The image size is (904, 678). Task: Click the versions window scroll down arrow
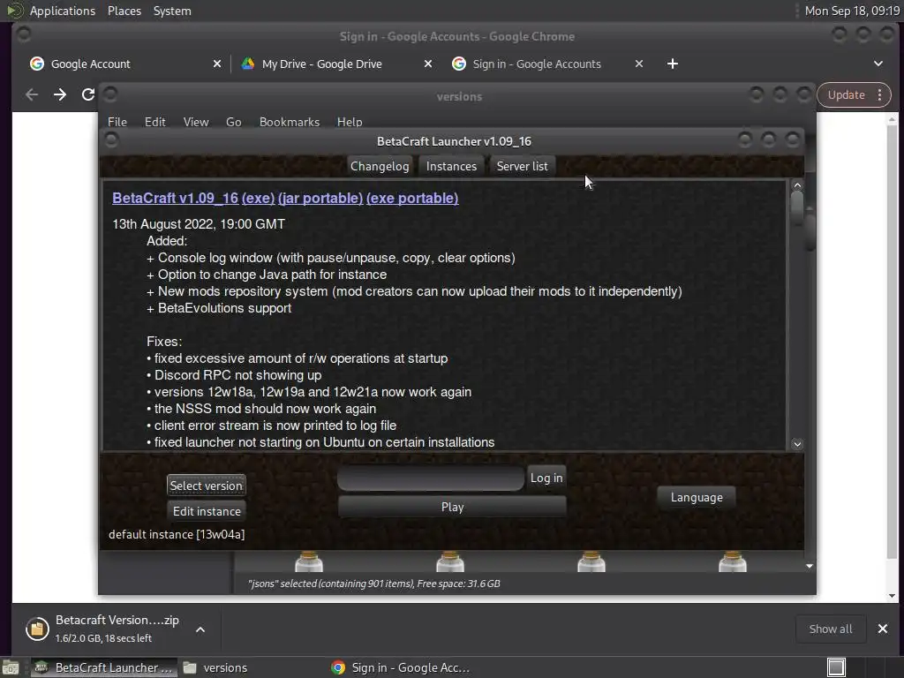(x=810, y=566)
